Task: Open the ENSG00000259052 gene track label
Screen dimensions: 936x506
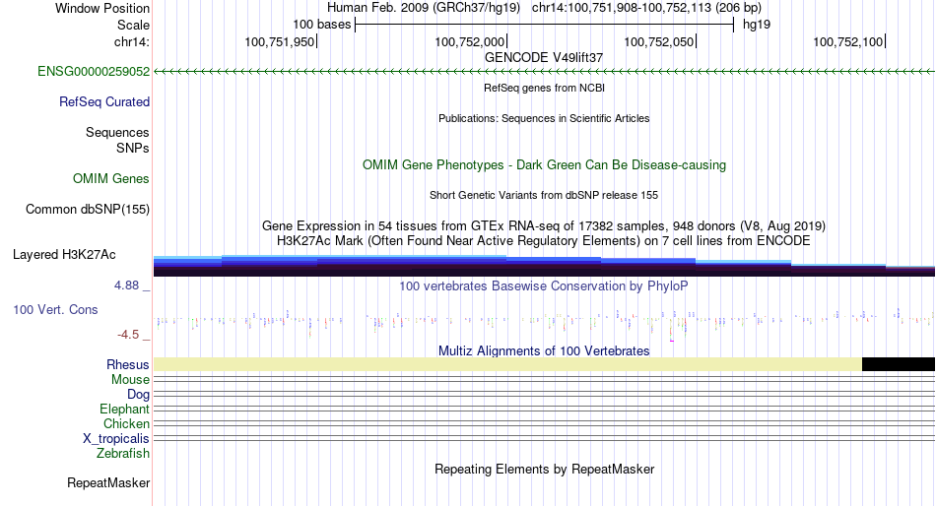Action: [x=94, y=72]
